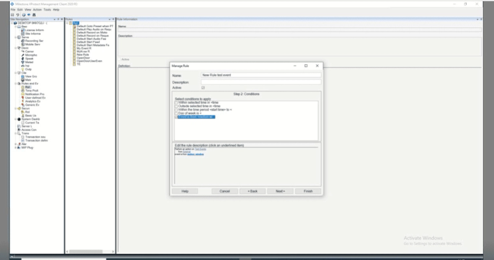Check 'Within the time period' condition
This screenshot has height=260, width=494.
click(176, 110)
